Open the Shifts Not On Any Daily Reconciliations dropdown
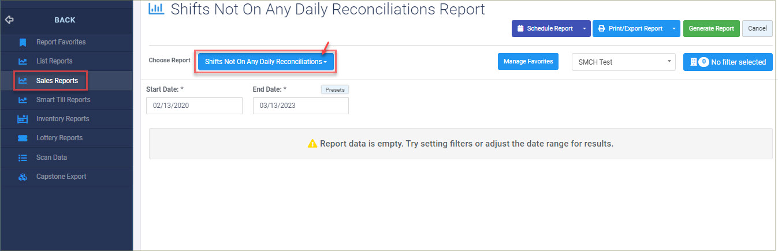This screenshot has width=778, height=251. click(x=266, y=62)
